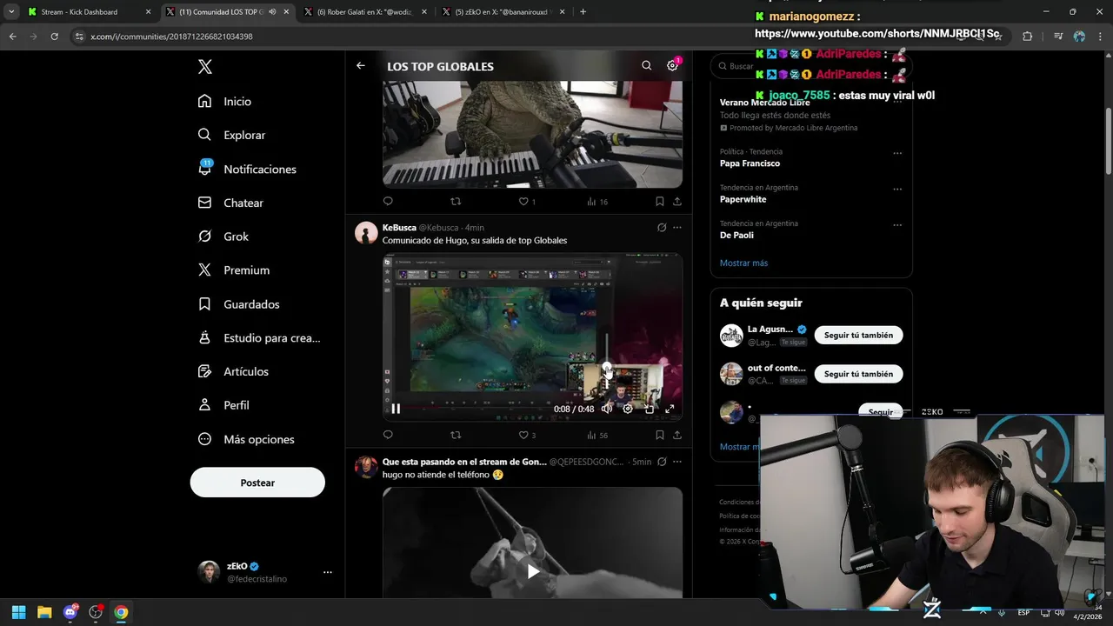Enter fullscreen on KeBusca video
This screenshot has width=1113, height=626.
(x=670, y=409)
